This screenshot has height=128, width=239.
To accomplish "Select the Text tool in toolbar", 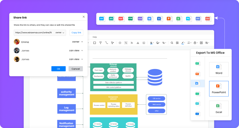I will click(100, 43).
